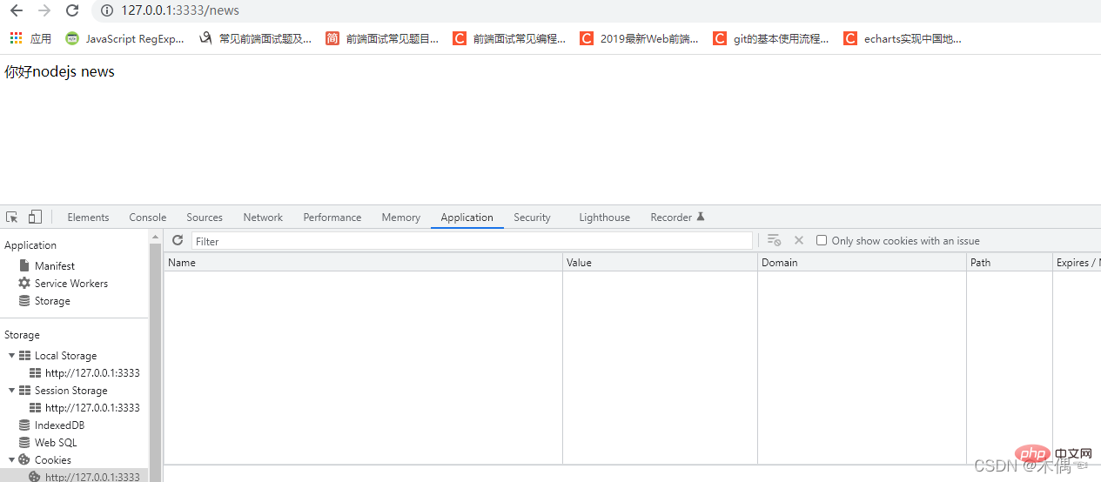
Task: Enable Only show cookies with an issue
Action: pos(822,241)
